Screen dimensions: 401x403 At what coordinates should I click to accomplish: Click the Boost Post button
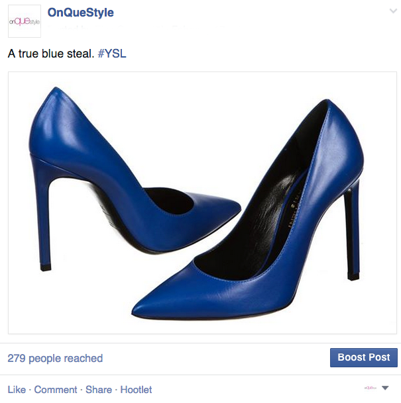[x=364, y=357]
